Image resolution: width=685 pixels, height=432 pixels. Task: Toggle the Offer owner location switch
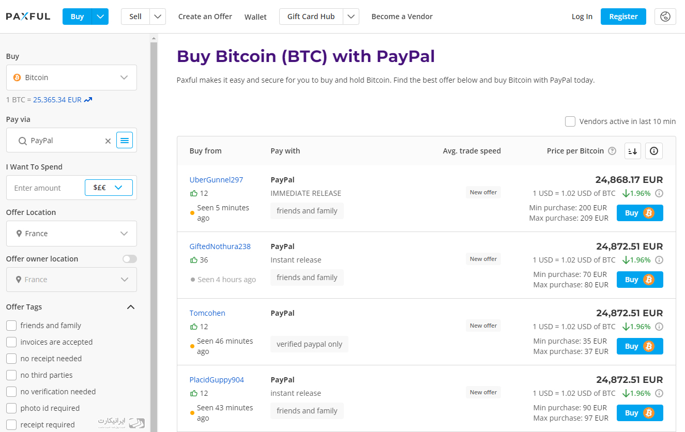coord(130,259)
